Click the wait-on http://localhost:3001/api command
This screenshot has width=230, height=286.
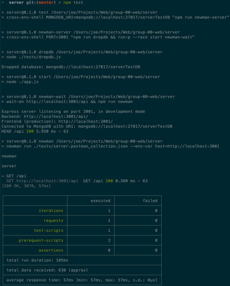click(x=67, y=102)
